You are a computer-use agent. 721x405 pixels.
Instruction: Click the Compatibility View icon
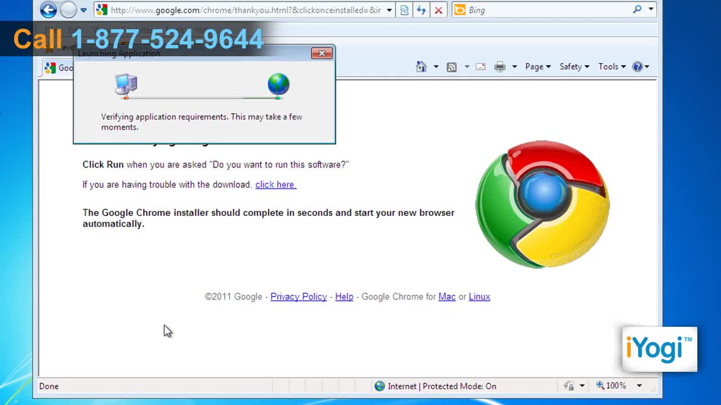point(404,10)
